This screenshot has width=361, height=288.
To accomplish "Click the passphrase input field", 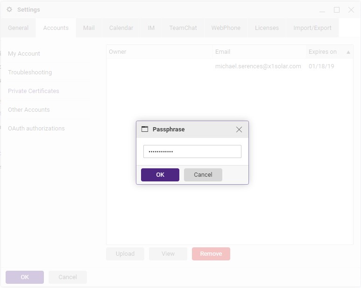I will (x=192, y=151).
